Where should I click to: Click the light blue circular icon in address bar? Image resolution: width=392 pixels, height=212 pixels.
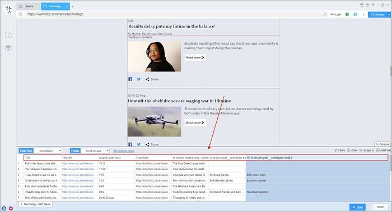click(355, 14)
